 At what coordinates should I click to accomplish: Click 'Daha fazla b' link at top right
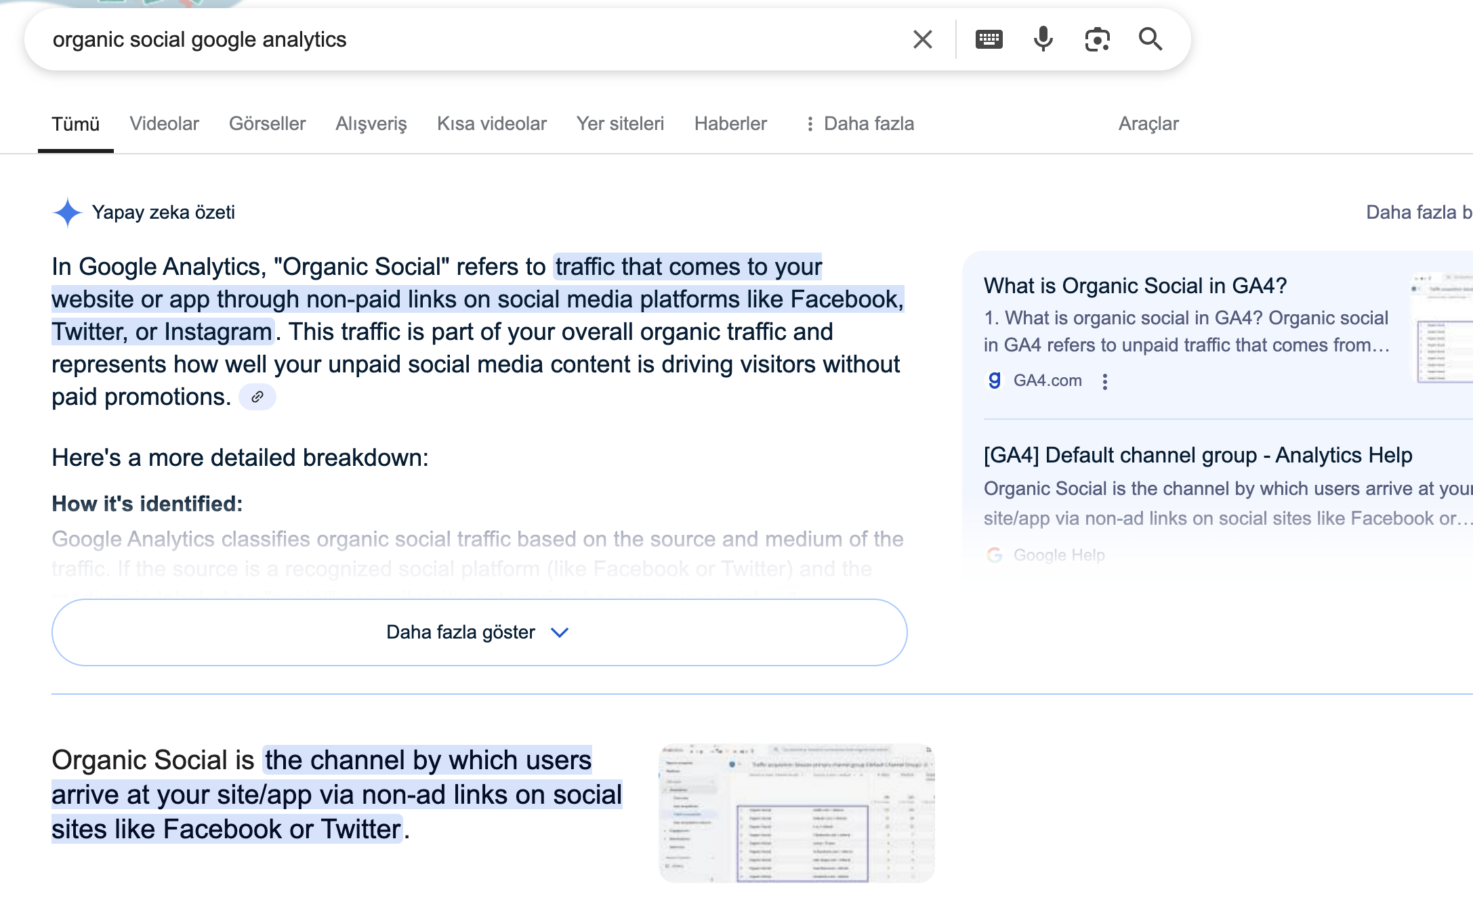1419,213
